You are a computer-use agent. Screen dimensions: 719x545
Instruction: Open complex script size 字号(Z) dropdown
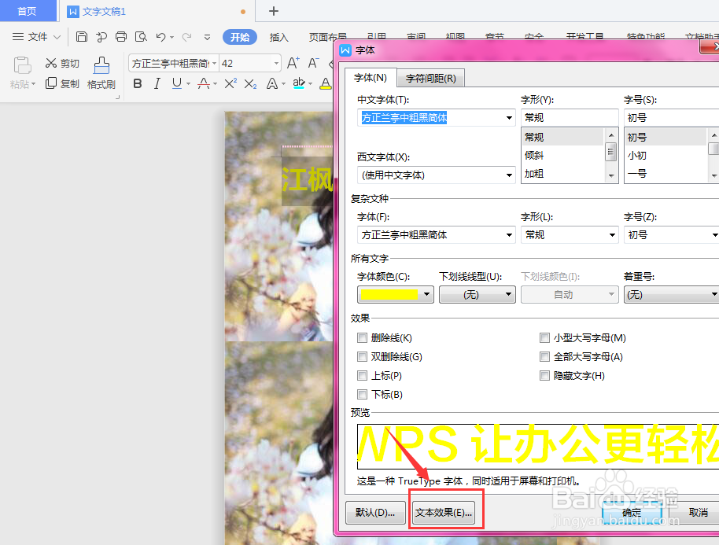pyautogui.click(x=714, y=234)
